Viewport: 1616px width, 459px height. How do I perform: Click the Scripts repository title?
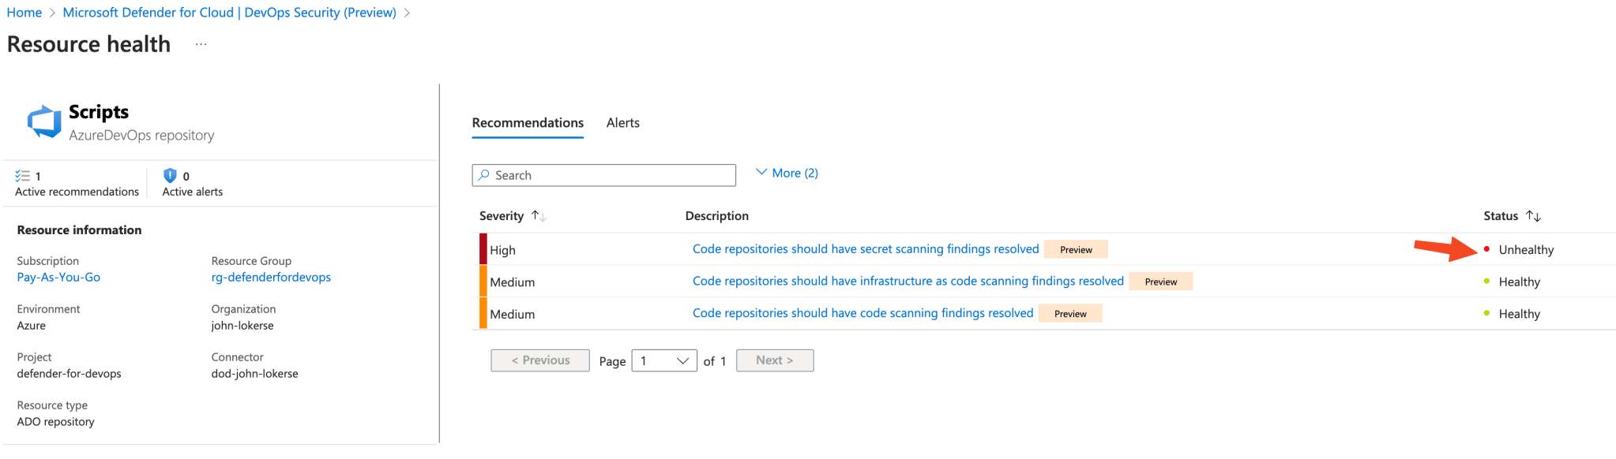[99, 112]
